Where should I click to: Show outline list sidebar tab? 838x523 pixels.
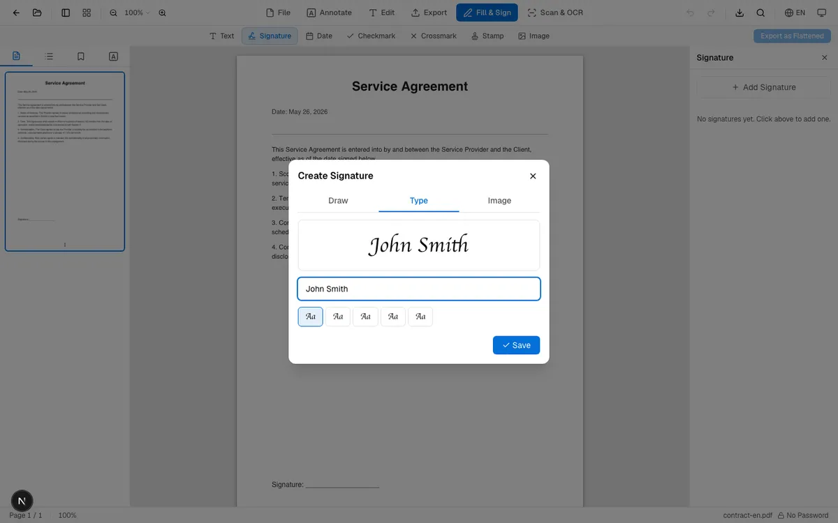[49, 56]
